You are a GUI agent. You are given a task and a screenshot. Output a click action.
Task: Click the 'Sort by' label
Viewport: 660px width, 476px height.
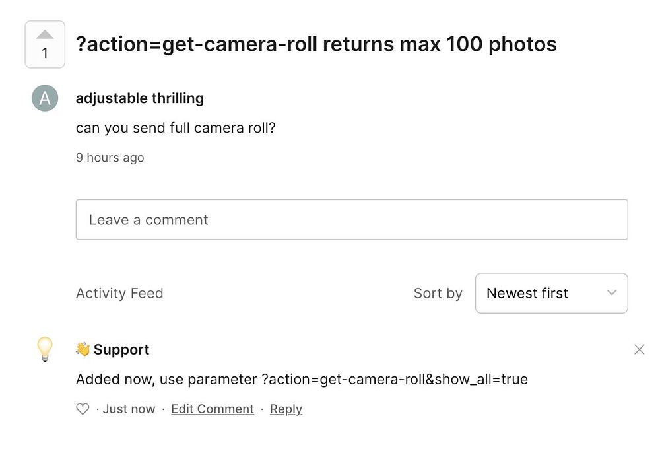pyautogui.click(x=438, y=293)
